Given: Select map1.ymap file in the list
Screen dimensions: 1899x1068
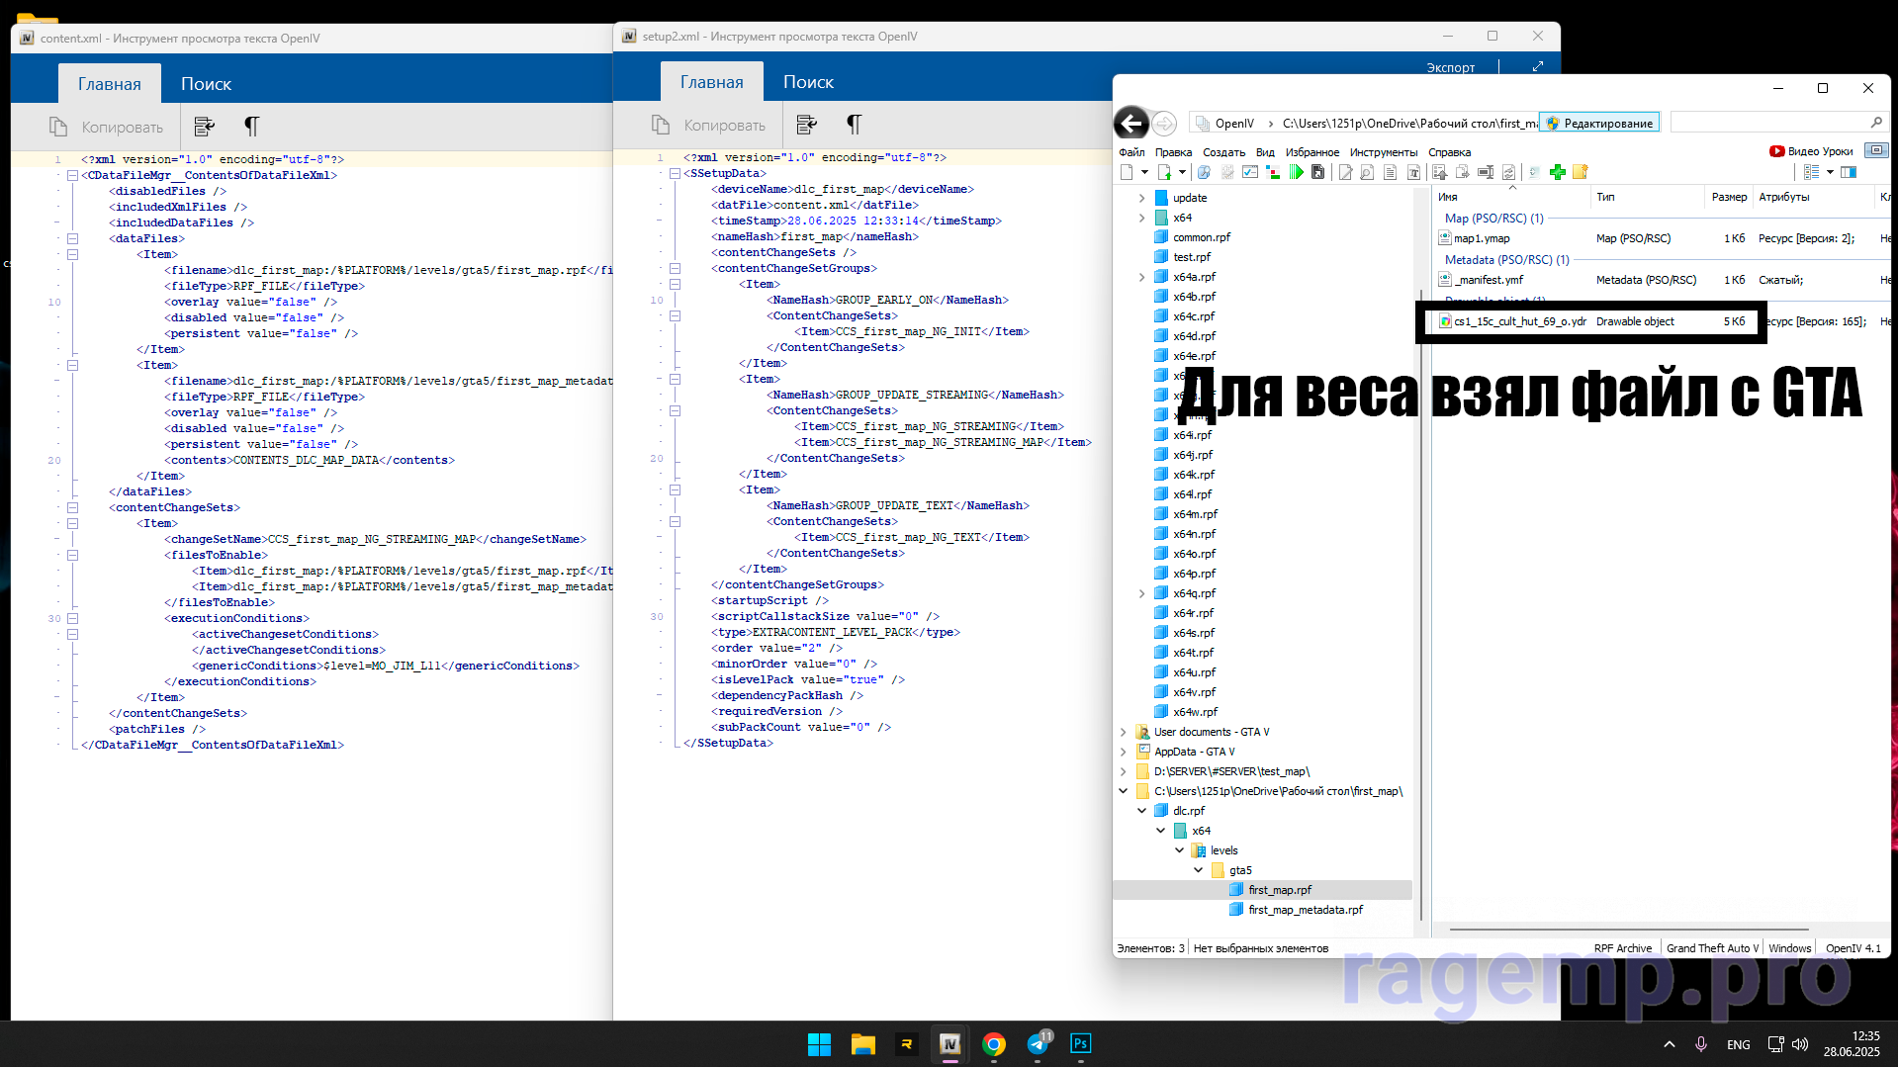Looking at the screenshot, I should 1482,238.
